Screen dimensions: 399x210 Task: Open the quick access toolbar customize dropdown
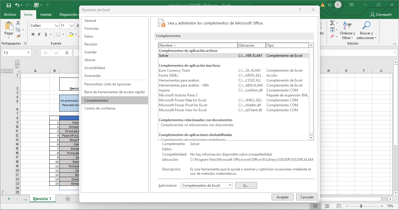[x=48, y=5]
